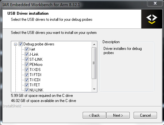
Task: Select the Debug probe drivers label
Action: tap(39, 44)
